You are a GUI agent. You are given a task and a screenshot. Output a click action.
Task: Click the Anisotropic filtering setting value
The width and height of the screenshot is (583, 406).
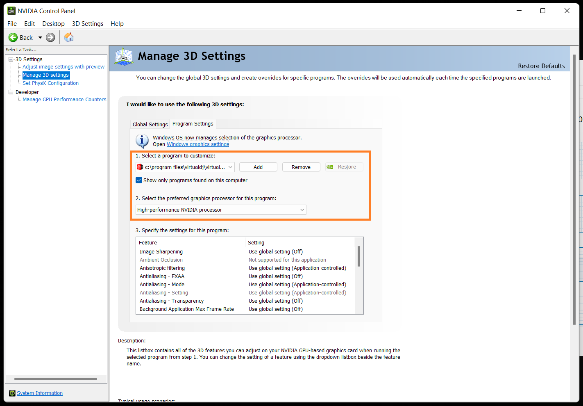[x=297, y=268]
